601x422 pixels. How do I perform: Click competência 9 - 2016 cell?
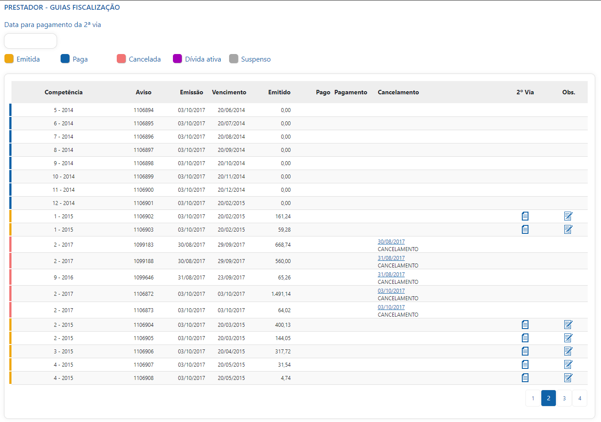click(64, 278)
